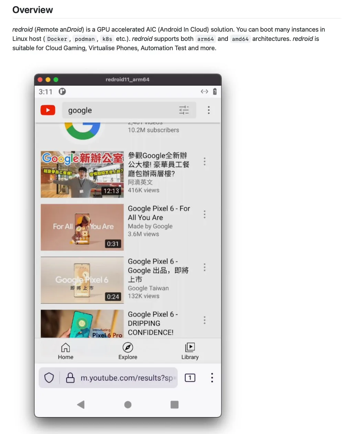Maximize window with the green button

[56, 80]
